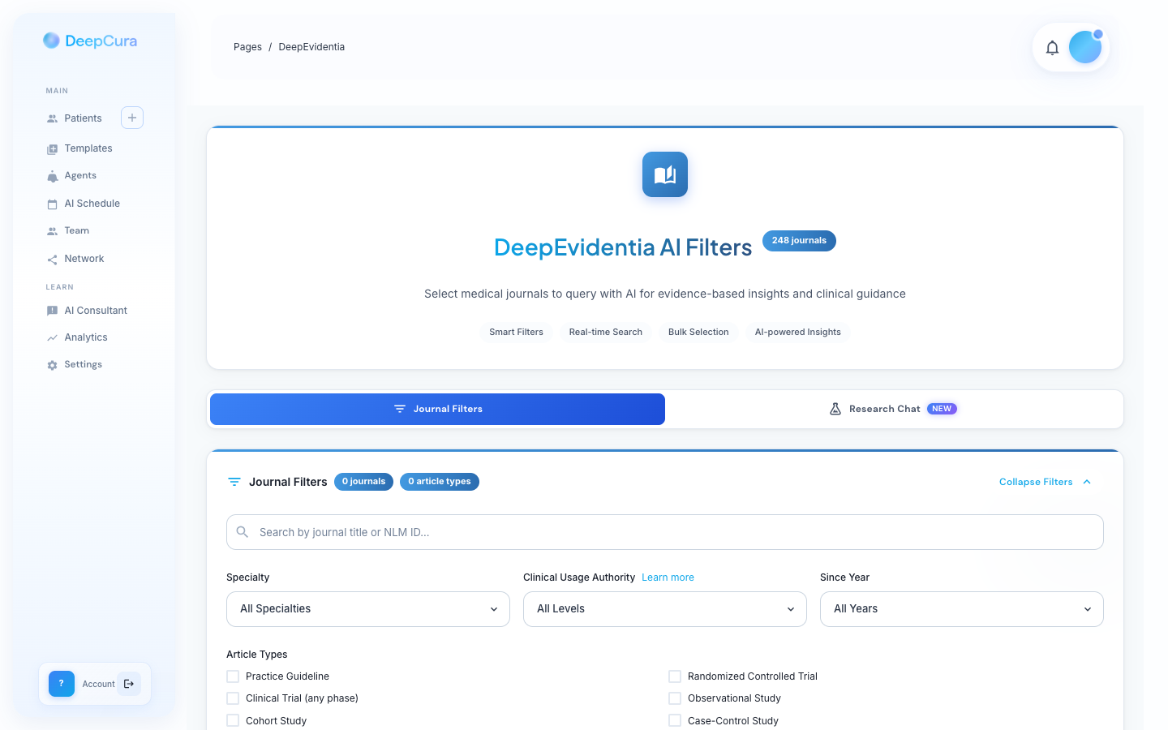Open the All Years dropdown

coord(962,609)
